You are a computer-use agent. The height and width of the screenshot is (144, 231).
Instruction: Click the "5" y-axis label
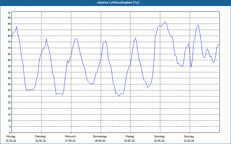tap(10, 127)
